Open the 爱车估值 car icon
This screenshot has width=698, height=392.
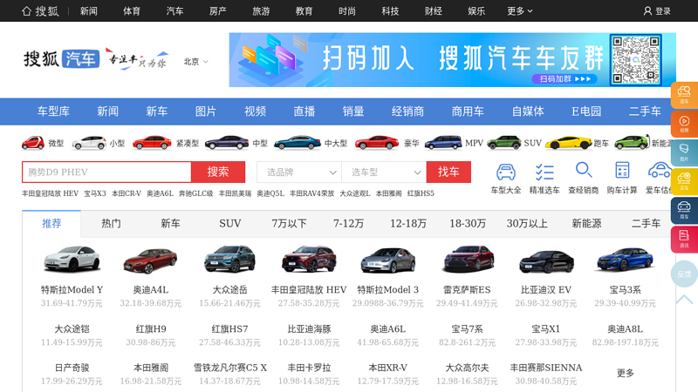660,171
